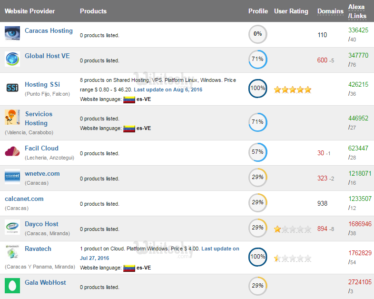The height and width of the screenshot is (299, 374).
Task: Sort by the User Rating column header
Action: click(x=291, y=11)
